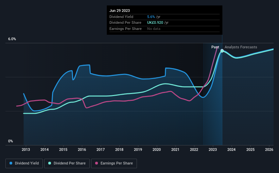Click the 2025 x-axis label
The height and width of the screenshot is (173, 279).
click(250, 150)
